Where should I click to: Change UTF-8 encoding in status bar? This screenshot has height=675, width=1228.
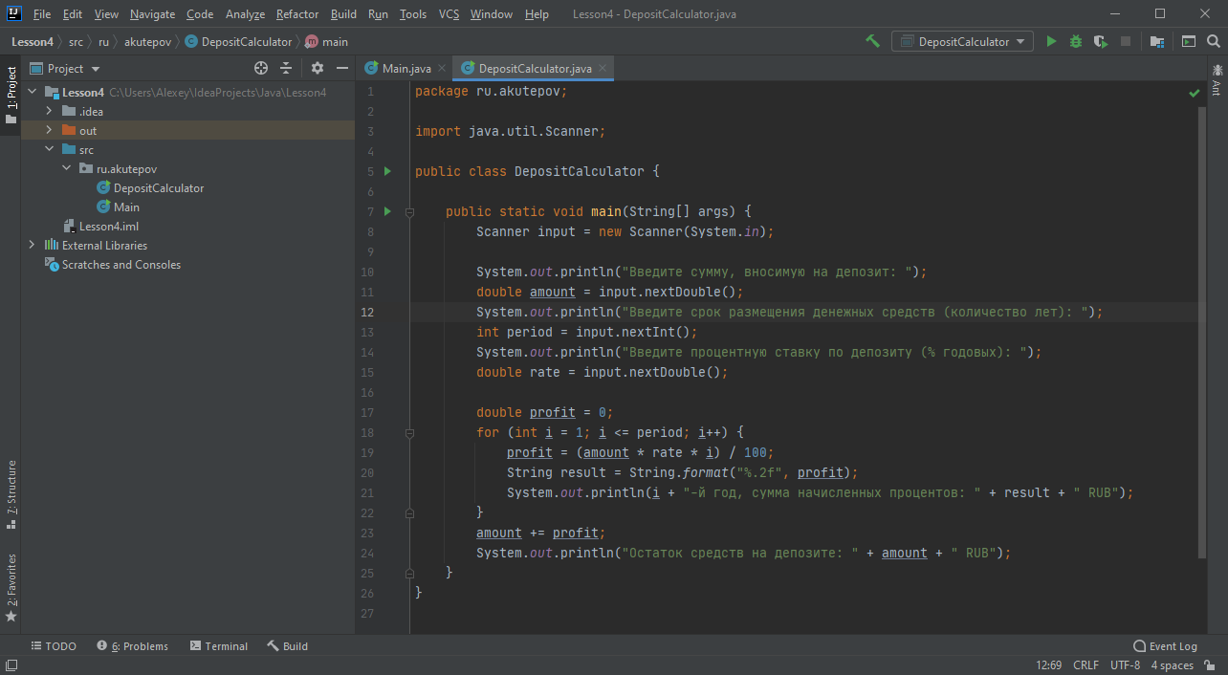1125,665
